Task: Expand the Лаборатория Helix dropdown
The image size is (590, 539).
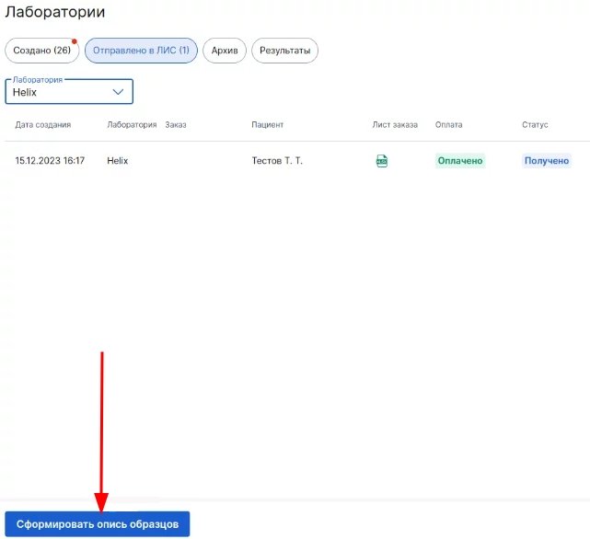Action: pyautogui.click(x=69, y=91)
